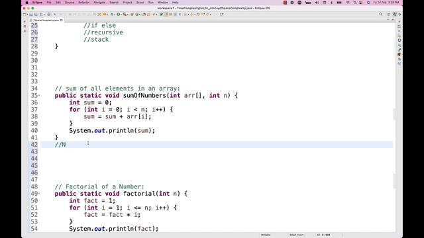Click the System.out.println(sum) statement
The image size is (424, 238).
point(112,131)
